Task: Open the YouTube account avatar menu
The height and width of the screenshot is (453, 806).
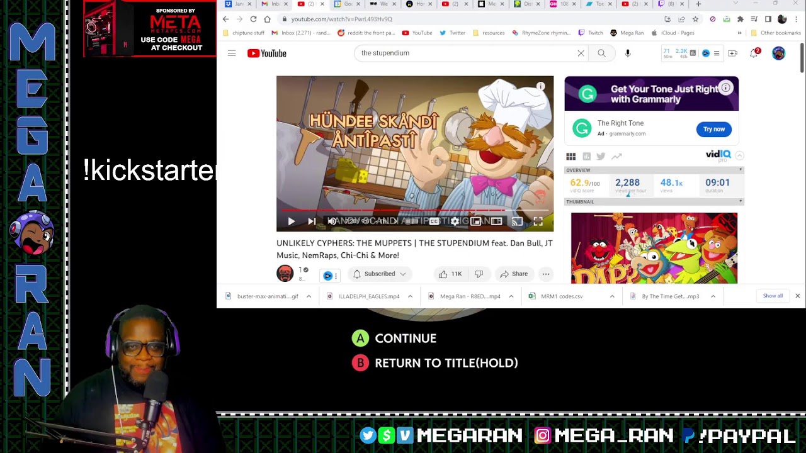Action: click(779, 53)
